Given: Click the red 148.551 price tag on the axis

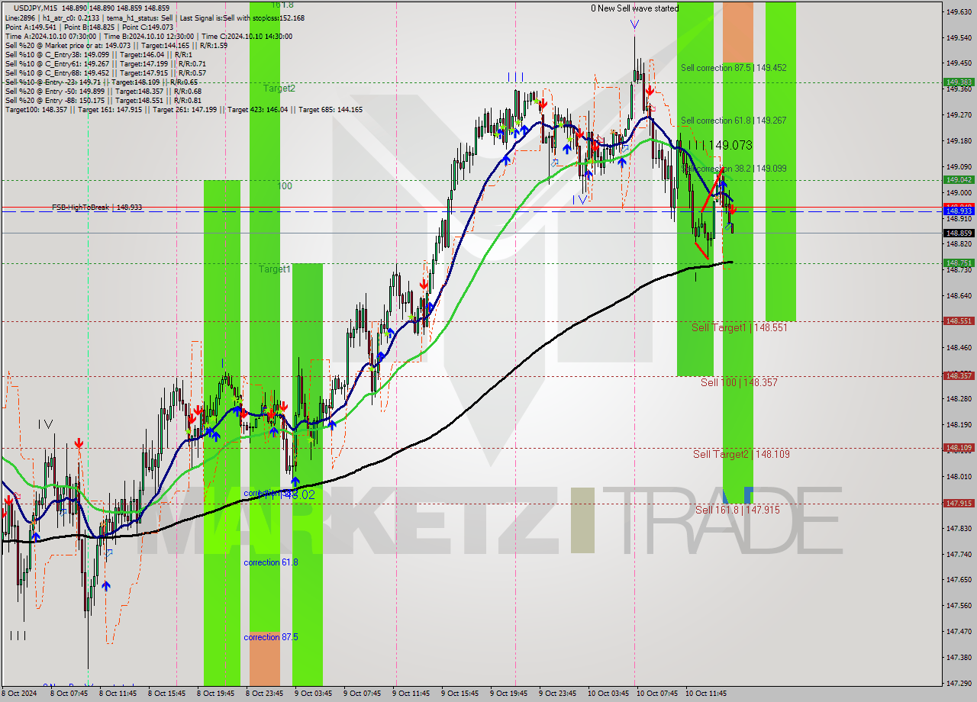Looking at the screenshot, I should [959, 321].
